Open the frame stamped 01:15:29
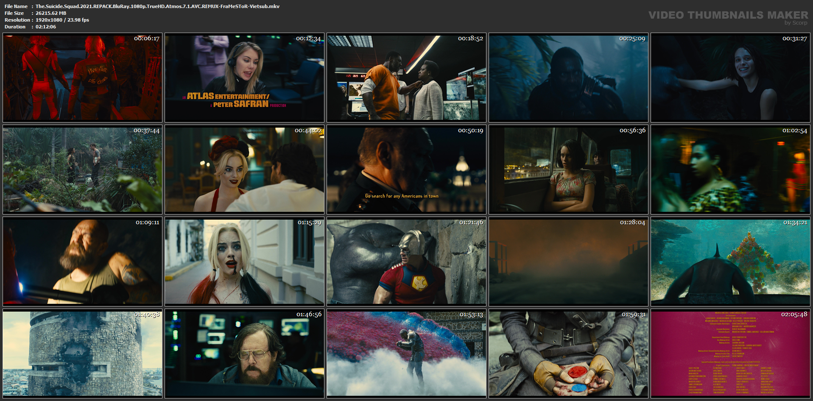813x401 pixels. coord(244,262)
